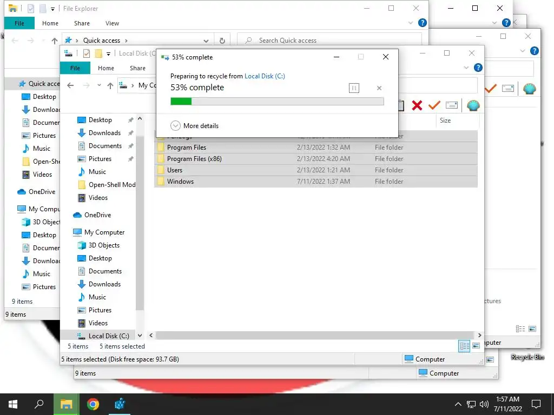Open Share tab in Local Disk window
The height and width of the screenshot is (415, 554).
137,68
